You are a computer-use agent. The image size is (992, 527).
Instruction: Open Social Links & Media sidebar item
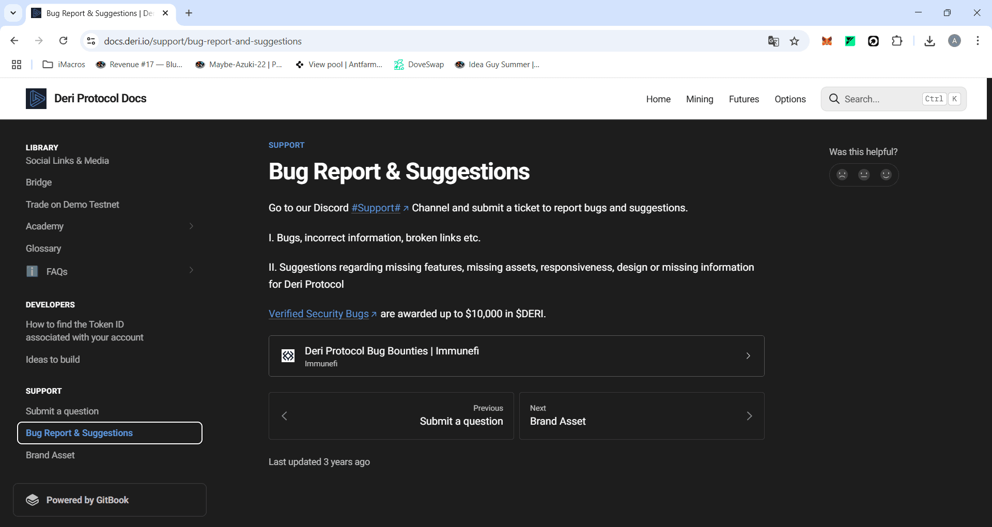[67, 161]
